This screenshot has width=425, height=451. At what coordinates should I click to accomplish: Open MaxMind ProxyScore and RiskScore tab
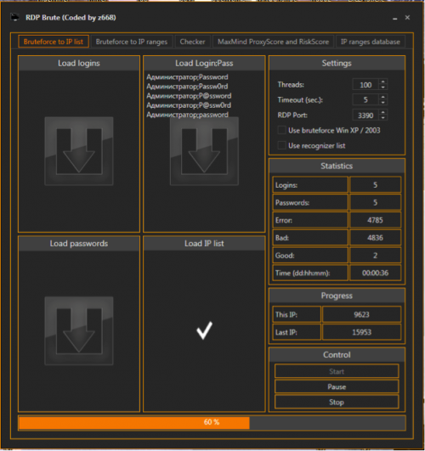pos(273,42)
